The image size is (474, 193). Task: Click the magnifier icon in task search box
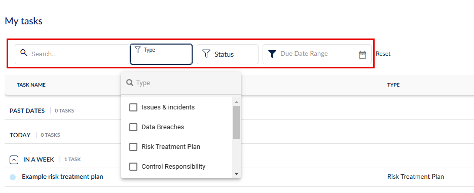click(x=24, y=53)
